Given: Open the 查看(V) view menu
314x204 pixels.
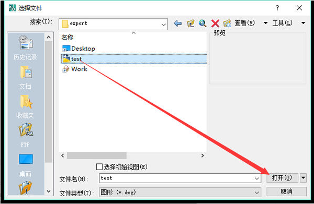Looking at the screenshot, I should [x=245, y=23].
